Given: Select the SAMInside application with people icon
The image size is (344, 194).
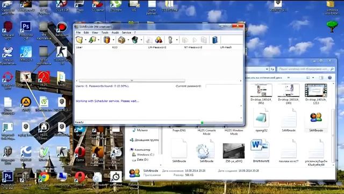Looking at the screenshot, I should [316, 121].
